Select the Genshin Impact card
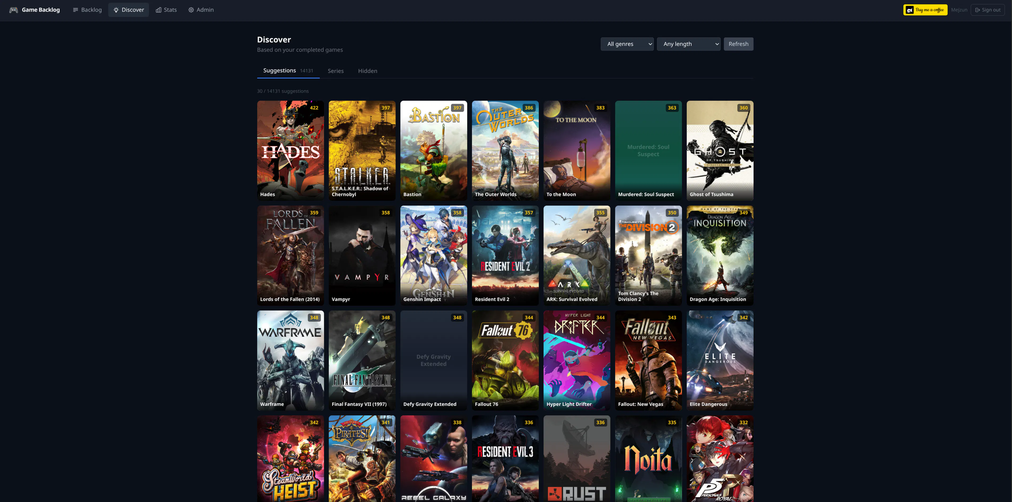The height and width of the screenshot is (502, 1012). pos(433,256)
